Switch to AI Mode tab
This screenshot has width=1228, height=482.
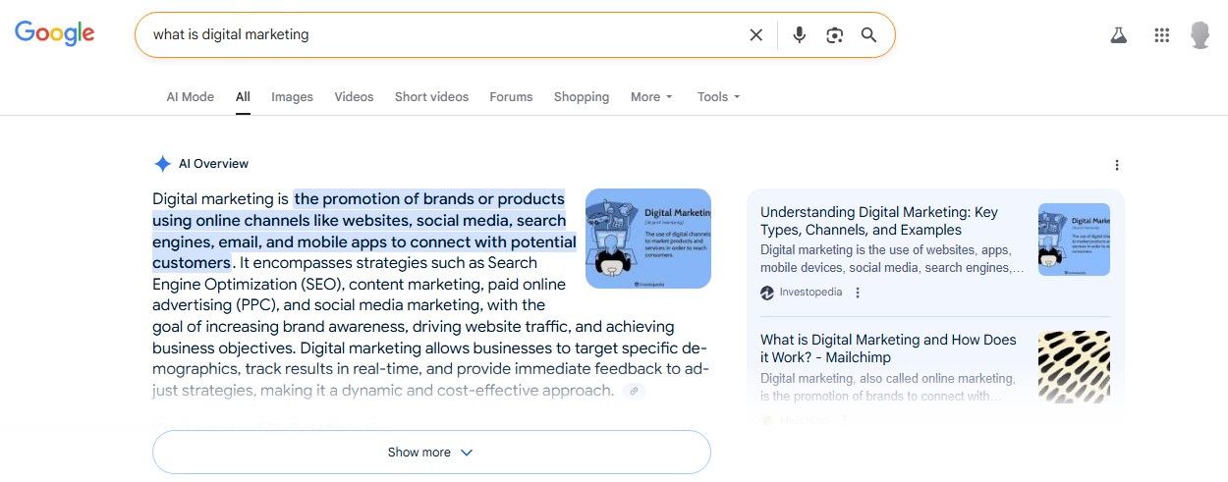click(x=190, y=97)
